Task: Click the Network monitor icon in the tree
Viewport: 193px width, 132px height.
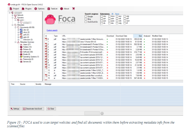Action: pos(15,15)
